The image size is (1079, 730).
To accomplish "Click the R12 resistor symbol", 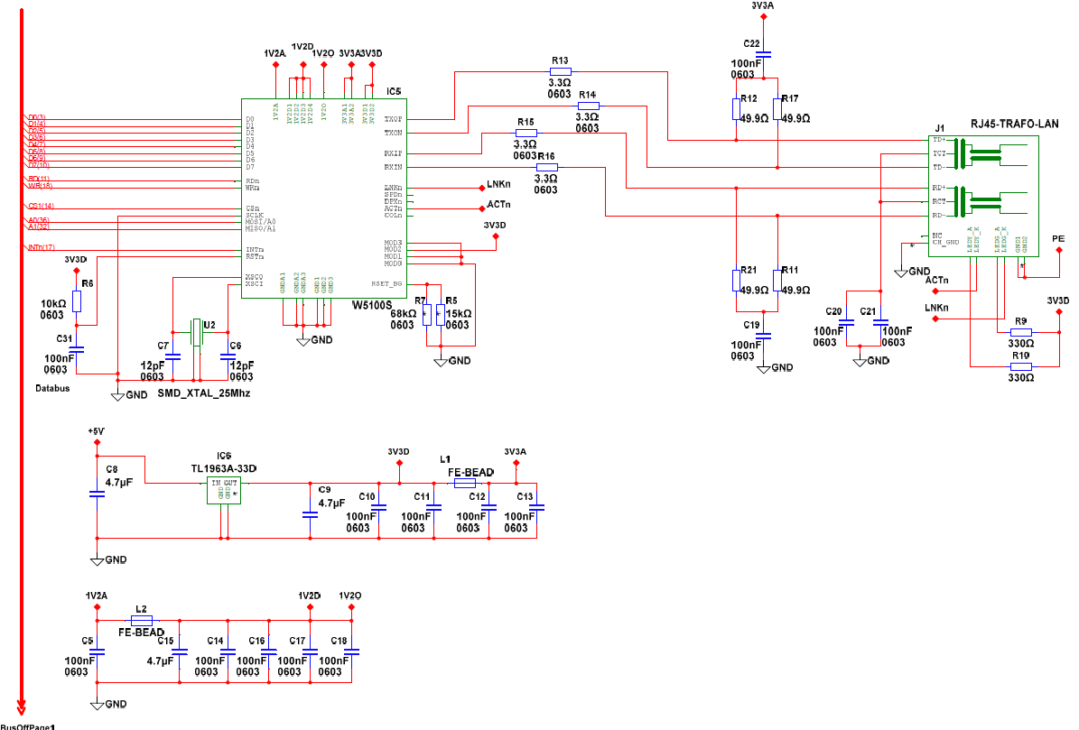I will (x=736, y=109).
